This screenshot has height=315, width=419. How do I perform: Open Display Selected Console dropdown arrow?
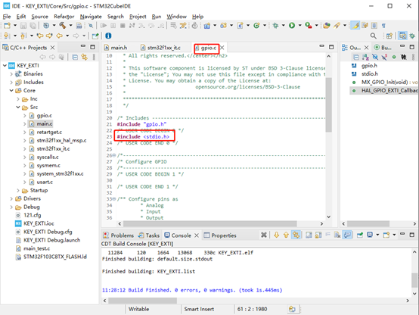[377, 235]
